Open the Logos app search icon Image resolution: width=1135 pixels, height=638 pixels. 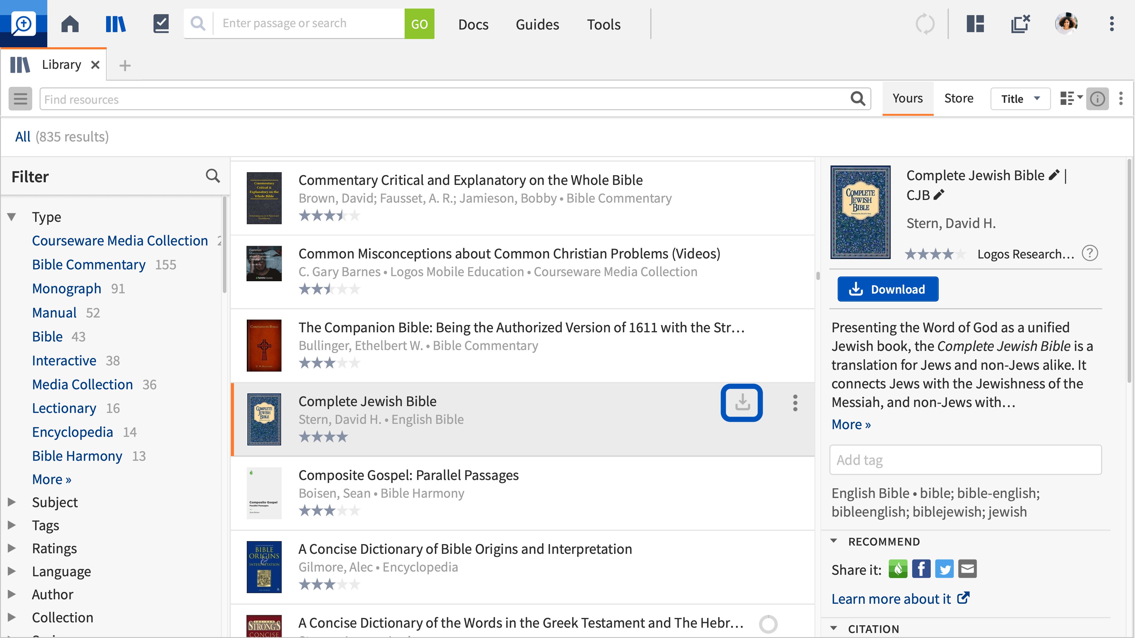[23, 24]
